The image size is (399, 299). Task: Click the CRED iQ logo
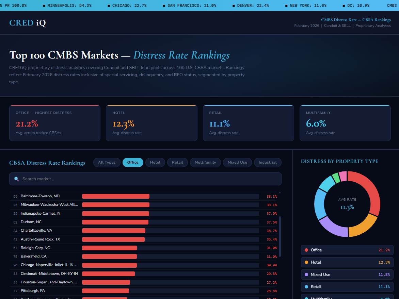[28, 23]
